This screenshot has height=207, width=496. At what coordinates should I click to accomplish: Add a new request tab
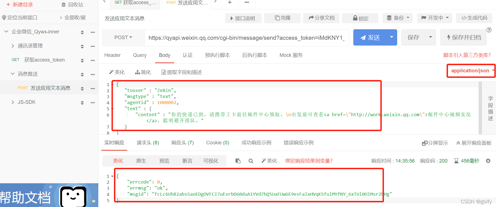tap(230, 2)
